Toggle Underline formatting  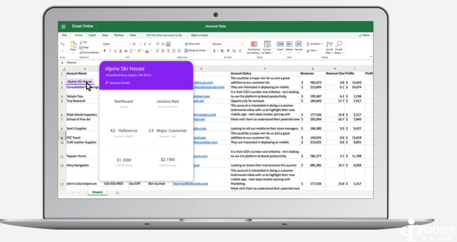(x=115, y=51)
